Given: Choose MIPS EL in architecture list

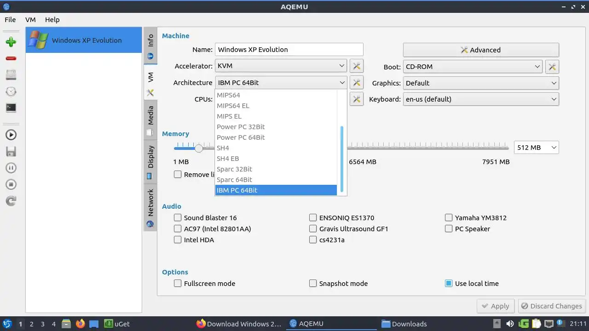Looking at the screenshot, I should tap(276, 116).
